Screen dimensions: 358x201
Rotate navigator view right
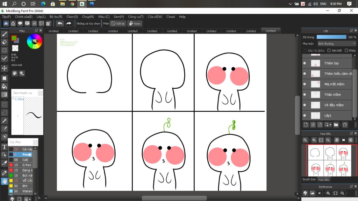(x=351, y=140)
